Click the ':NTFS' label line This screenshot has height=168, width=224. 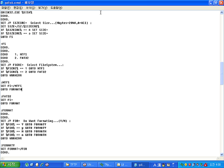pyautogui.click(x=5, y=82)
